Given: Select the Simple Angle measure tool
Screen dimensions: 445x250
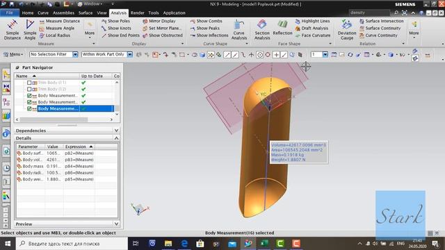Looking at the screenshot, I should point(30,29).
